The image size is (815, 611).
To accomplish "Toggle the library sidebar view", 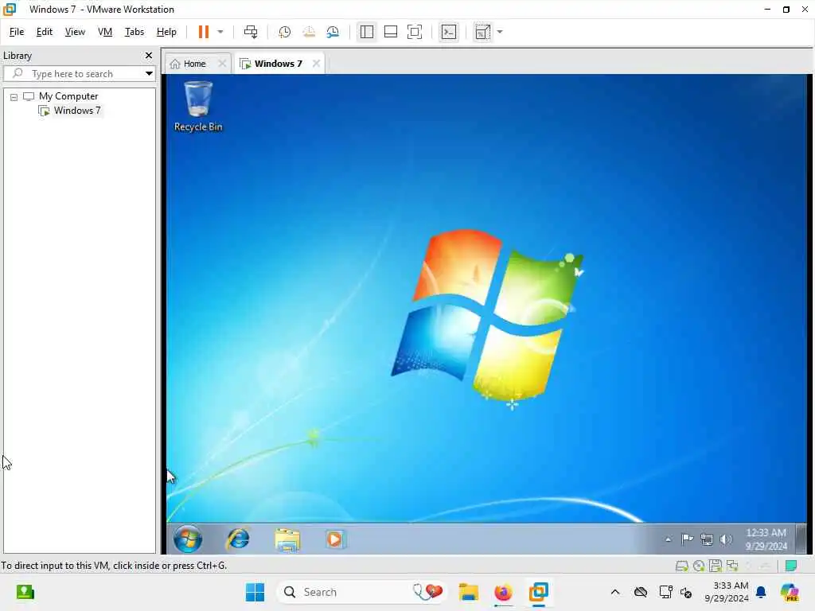I will click(366, 32).
